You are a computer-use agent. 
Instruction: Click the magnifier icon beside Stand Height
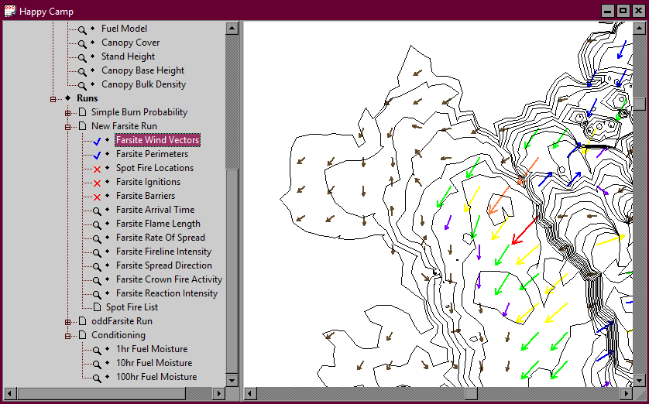click(82, 57)
